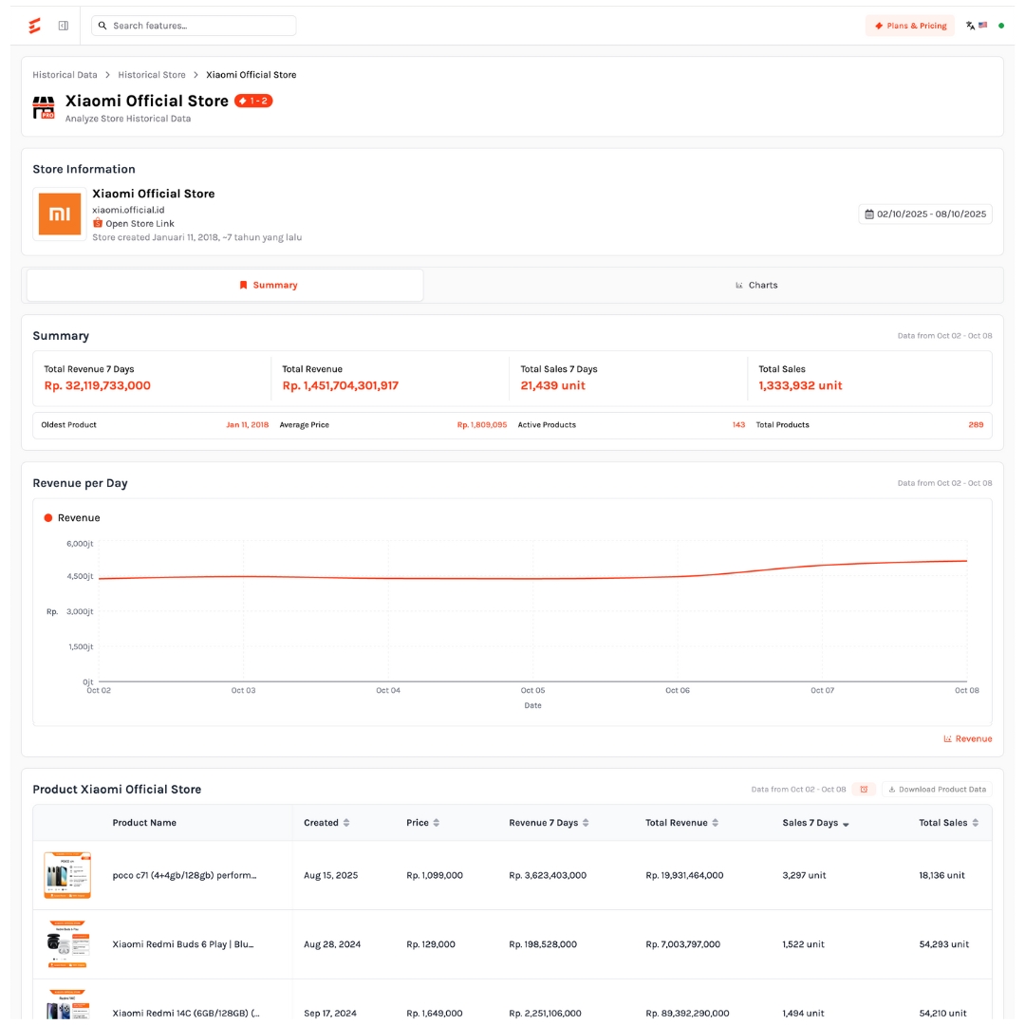Sort the table by the Created column

tap(326, 823)
